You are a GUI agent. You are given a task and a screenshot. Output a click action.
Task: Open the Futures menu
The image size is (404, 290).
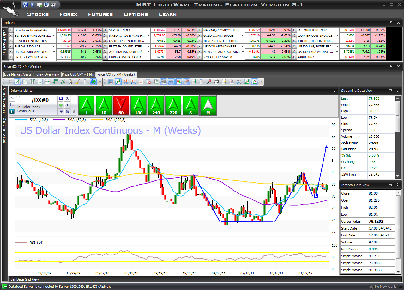coord(100,14)
